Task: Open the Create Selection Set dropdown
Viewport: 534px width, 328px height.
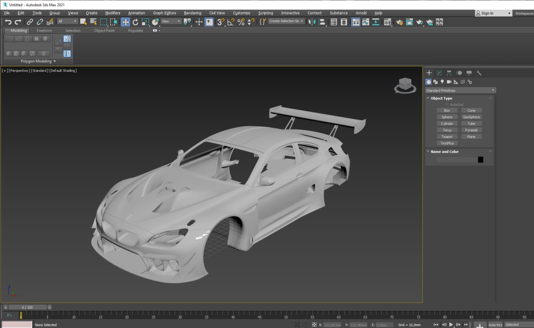Action: tap(286, 21)
